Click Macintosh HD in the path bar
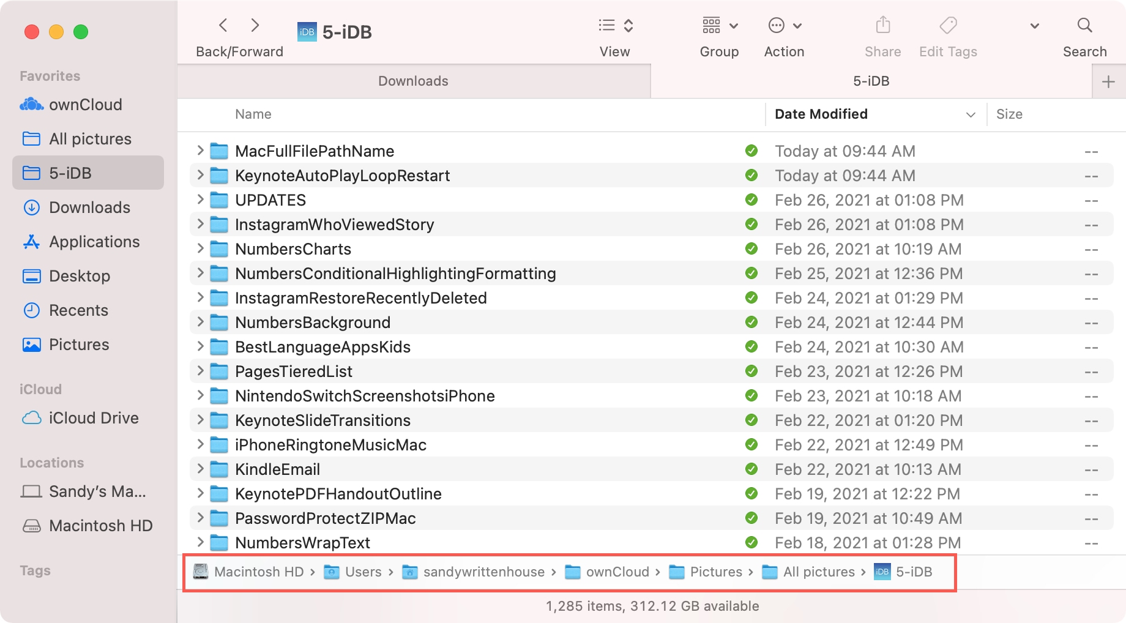 (x=248, y=572)
